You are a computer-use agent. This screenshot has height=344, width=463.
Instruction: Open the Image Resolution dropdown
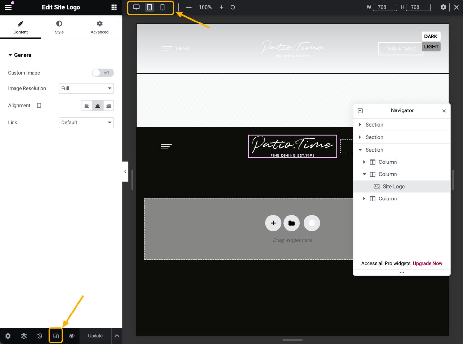point(86,88)
